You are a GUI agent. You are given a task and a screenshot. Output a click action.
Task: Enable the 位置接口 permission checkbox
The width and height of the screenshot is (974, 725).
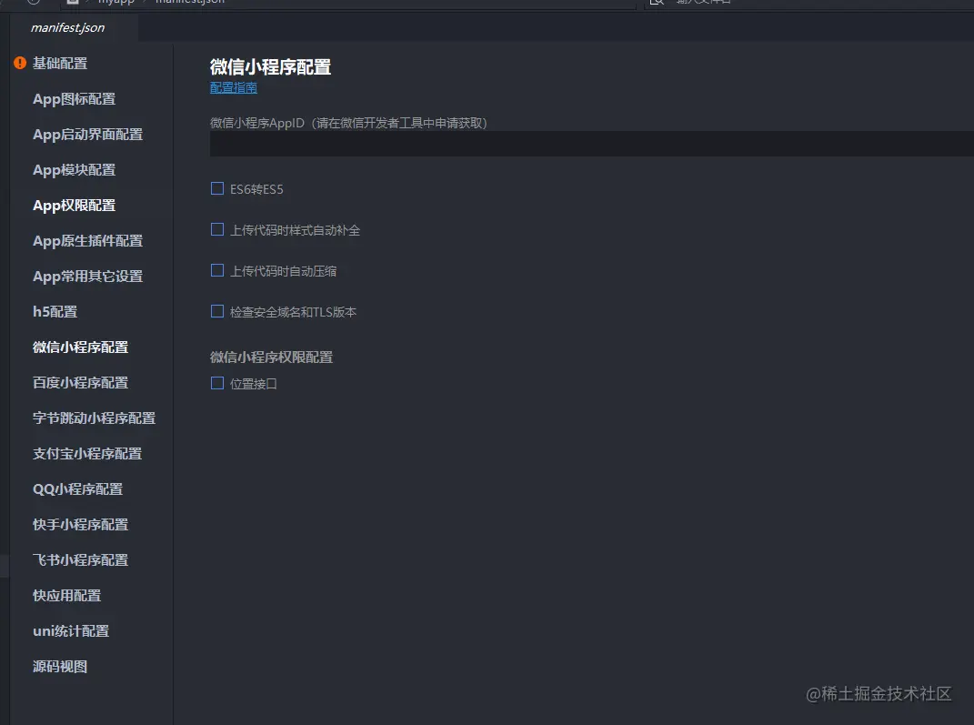click(x=216, y=383)
